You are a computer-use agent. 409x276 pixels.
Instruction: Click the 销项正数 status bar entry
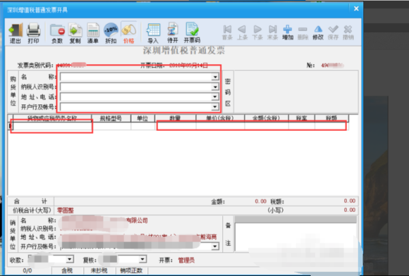[x=132, y=271]
